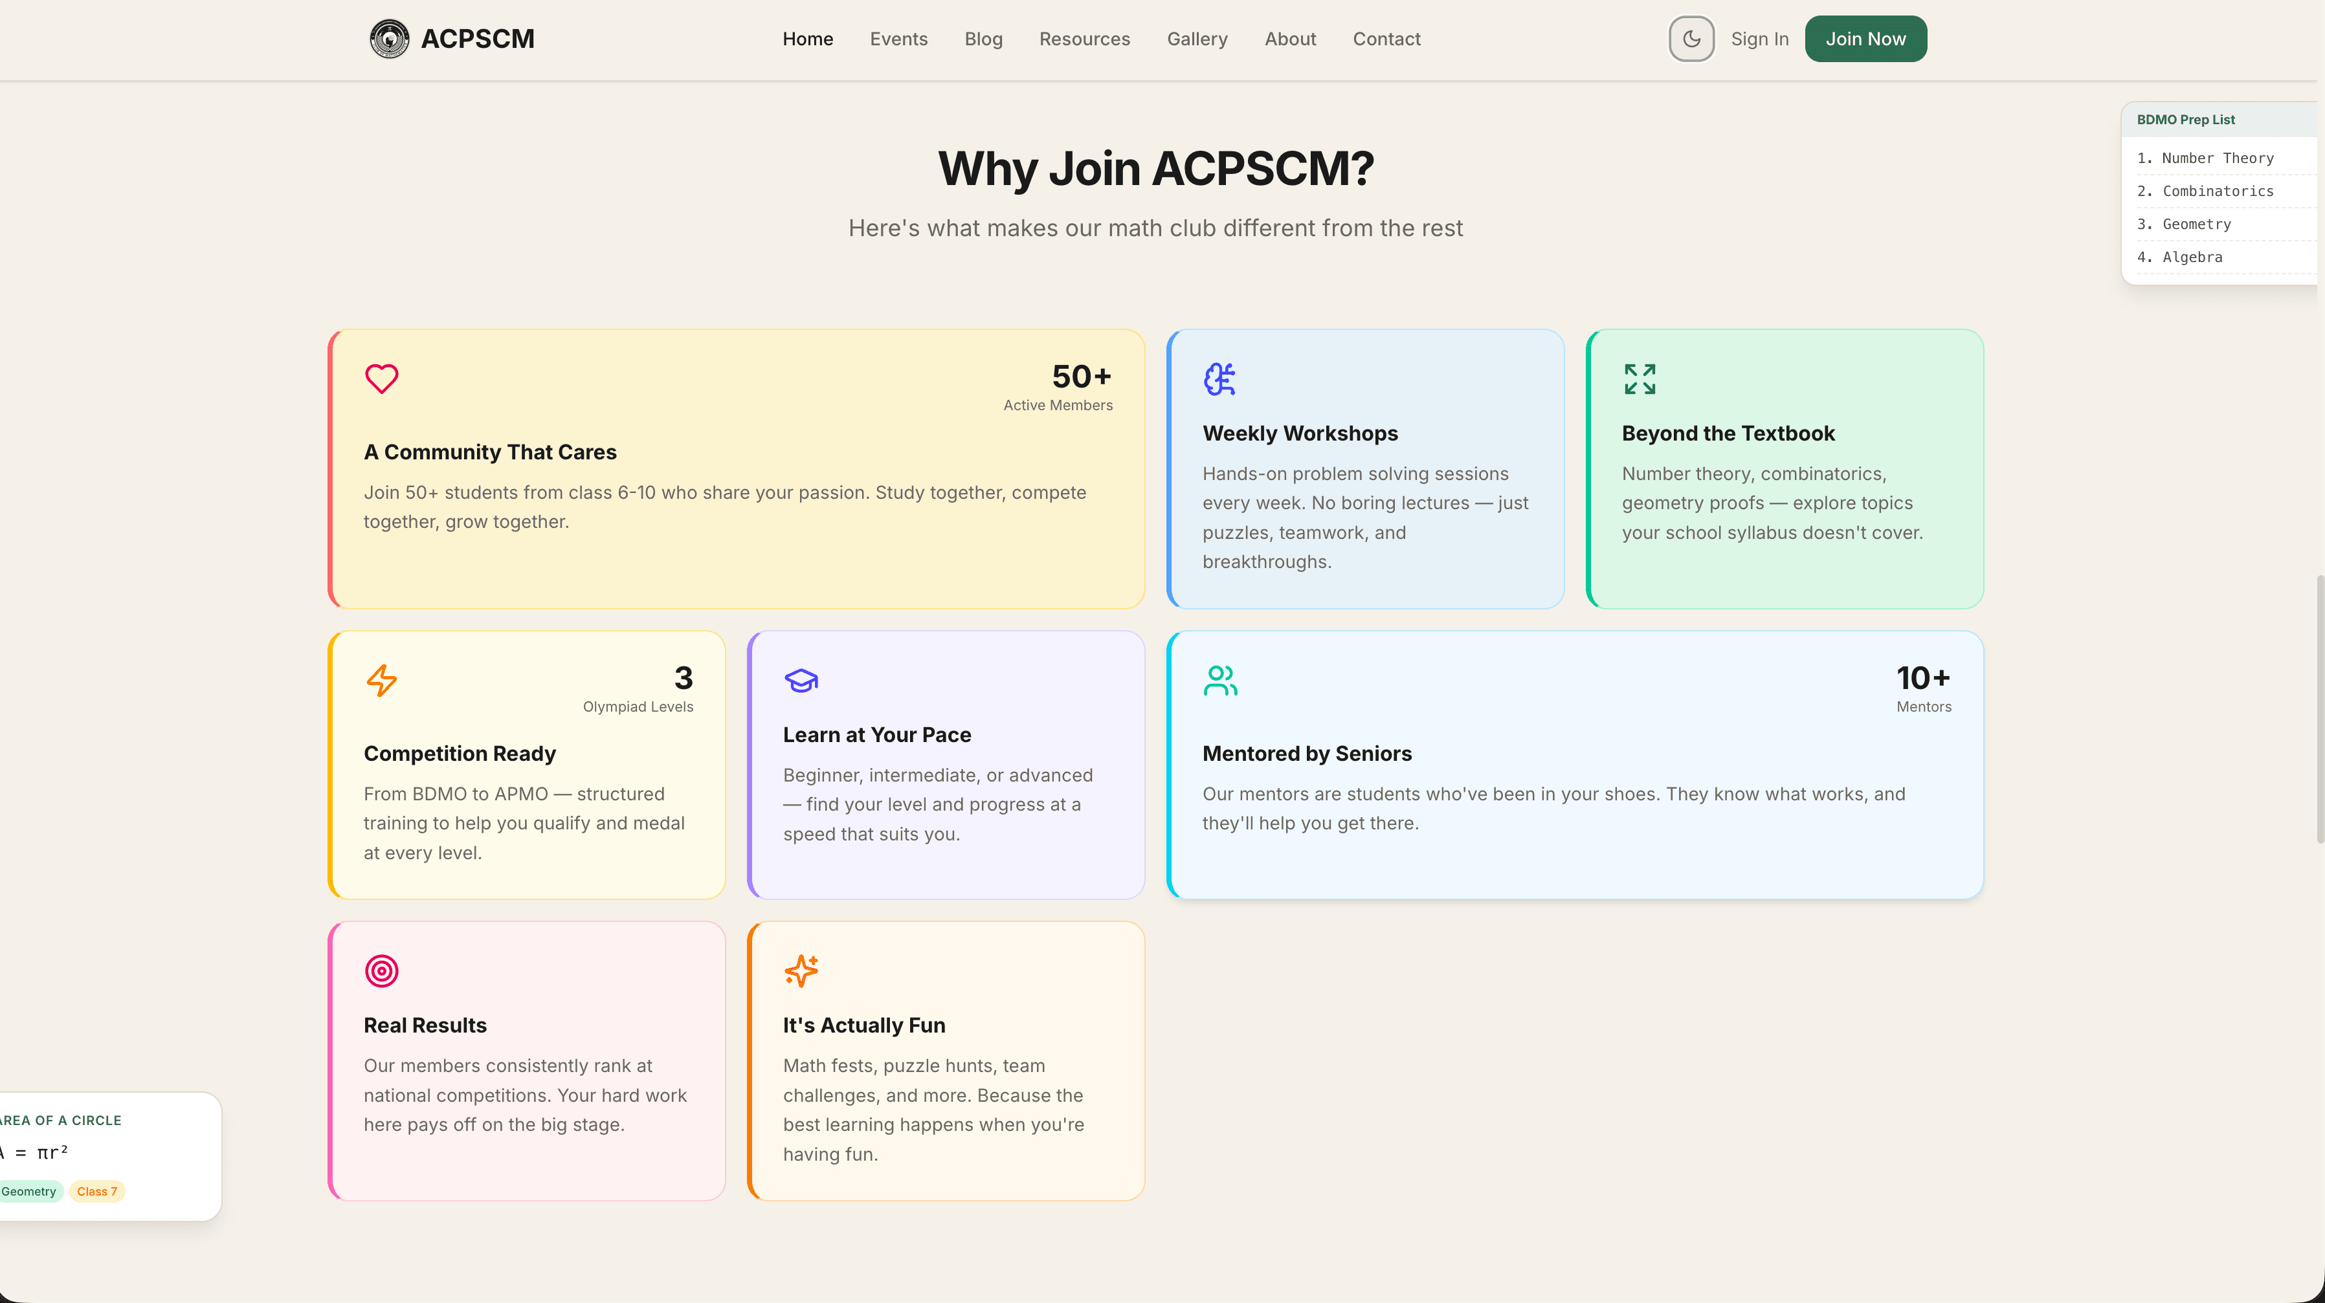The image size is (2325, 1303).
Task: Click the Area of a Circle label
Action: (60, 1120)
